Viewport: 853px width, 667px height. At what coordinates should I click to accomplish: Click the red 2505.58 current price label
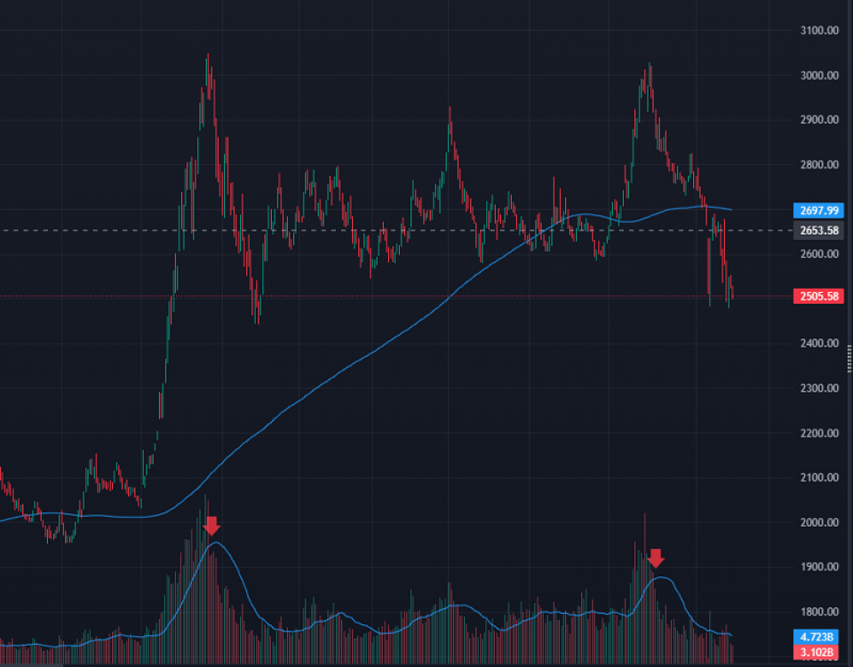coord(818,296)
